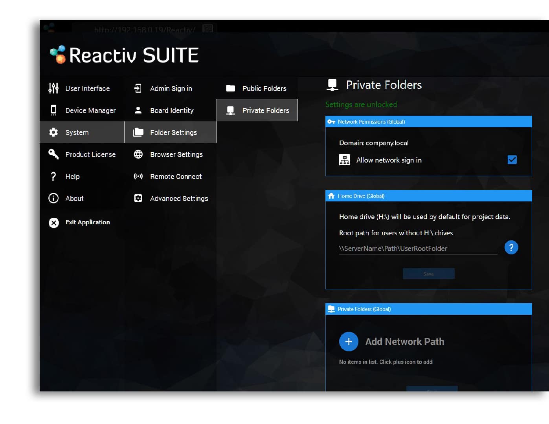Click the URL address bar at top
549x424 pixels.
[145, 29]
